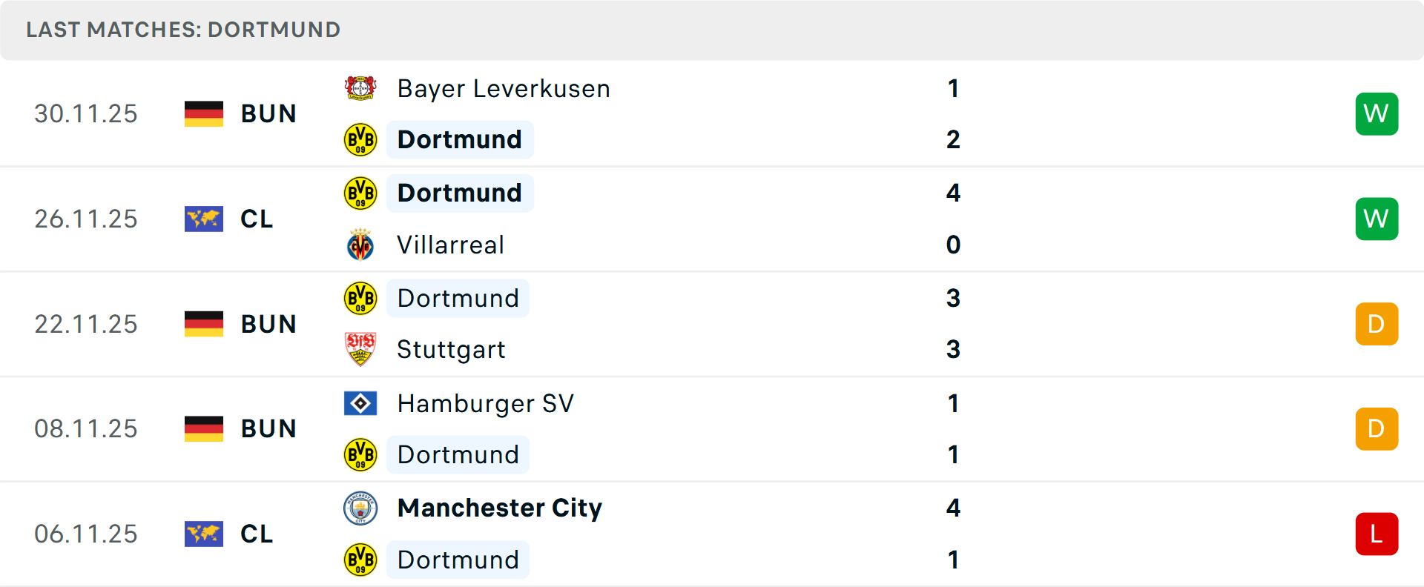The height and width of the screenshot is (587, 1424).
Task: Click the Villarreal club crest
Action: pos(361,245)
